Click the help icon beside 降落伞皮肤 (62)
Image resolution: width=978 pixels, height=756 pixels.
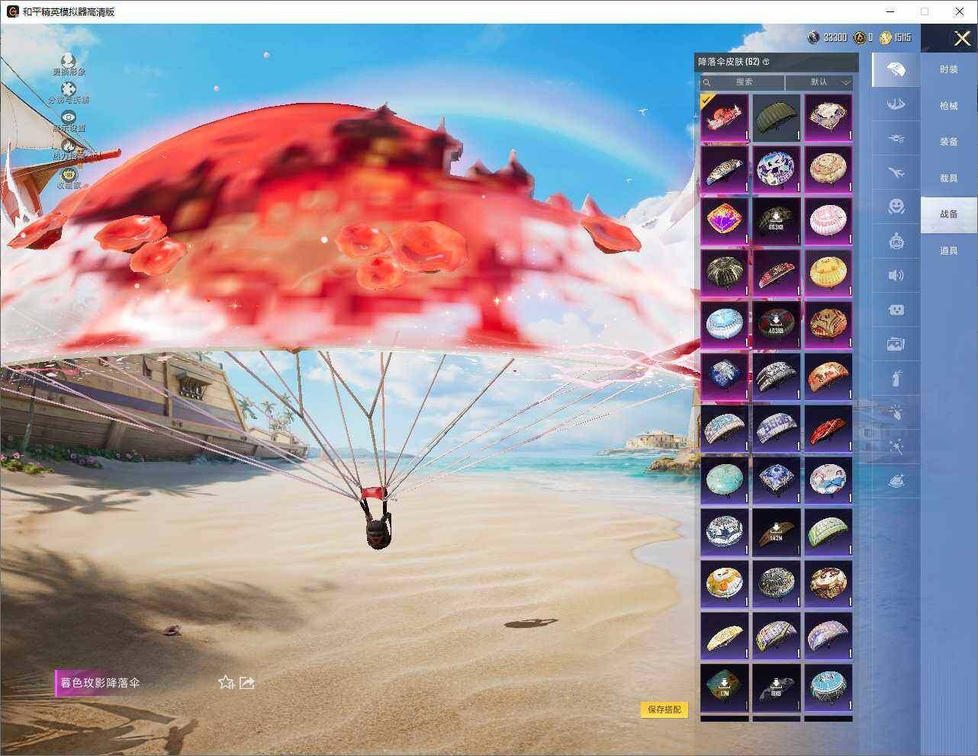point(766,62)
